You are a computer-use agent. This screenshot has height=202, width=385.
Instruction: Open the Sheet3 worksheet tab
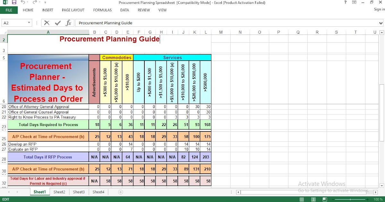[x=79, y=192]
